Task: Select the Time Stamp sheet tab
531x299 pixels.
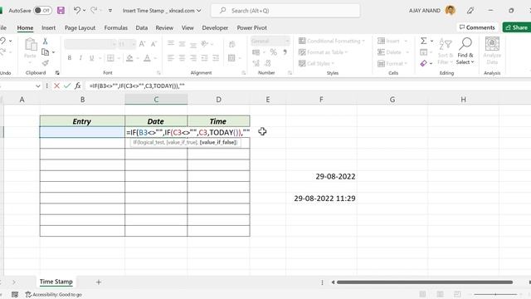Action: point(56,282)
